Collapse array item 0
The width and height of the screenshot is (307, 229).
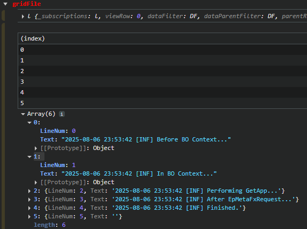click(29, 123)
